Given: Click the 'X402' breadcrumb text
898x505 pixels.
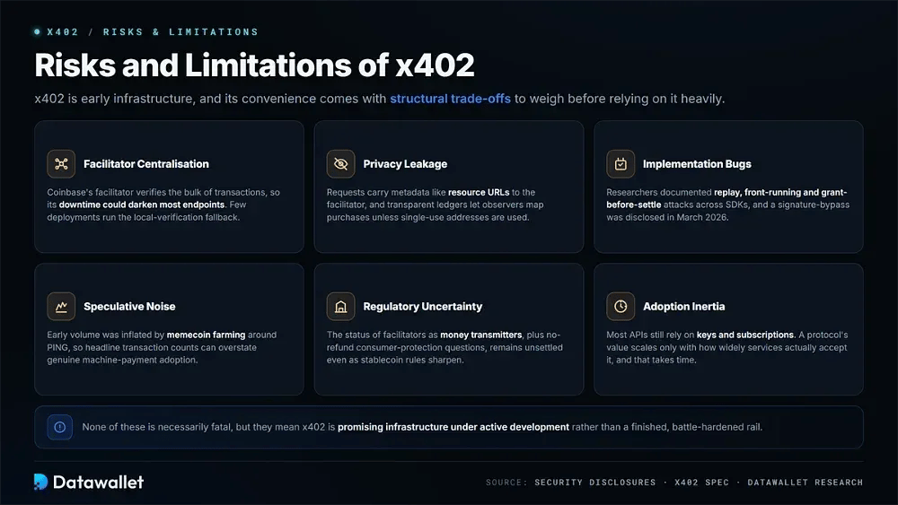Looking at the screenshot, I should click(63, 32).
